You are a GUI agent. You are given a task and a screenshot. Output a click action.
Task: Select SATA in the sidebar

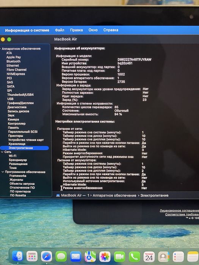[11, 86]
